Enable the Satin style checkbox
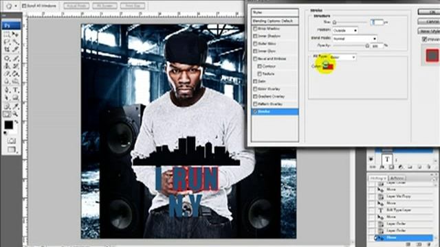 [x=255, y=81]
